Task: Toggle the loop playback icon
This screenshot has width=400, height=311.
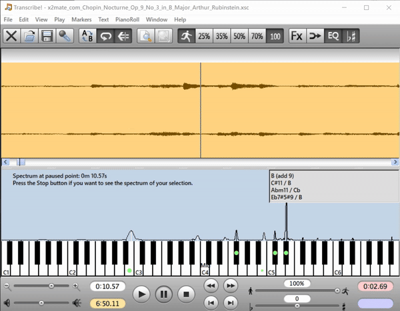Action: 105,36
